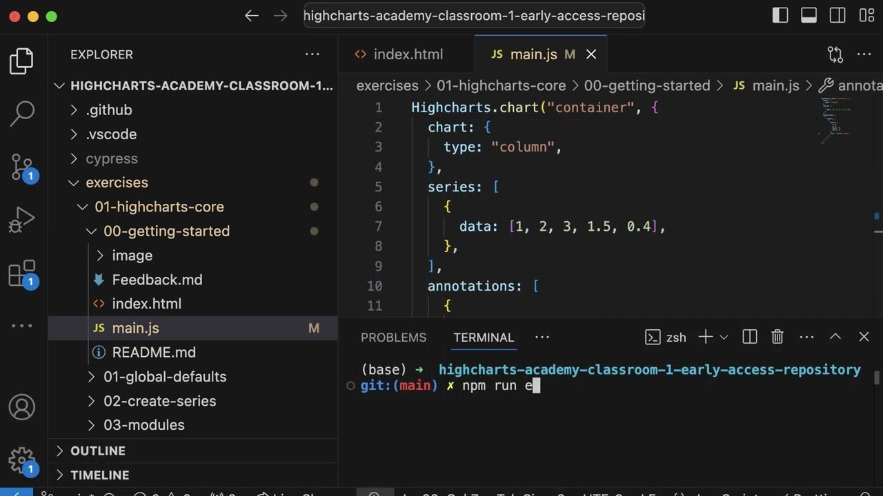883x496 pixels.
Task: Open the Accounts menu icon
Action: click(x=22, y=407)
